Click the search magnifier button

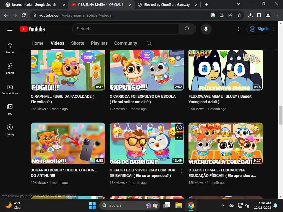(x=187, y=29)
